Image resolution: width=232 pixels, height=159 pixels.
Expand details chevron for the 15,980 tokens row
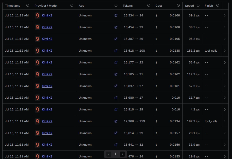coord(225,98)
